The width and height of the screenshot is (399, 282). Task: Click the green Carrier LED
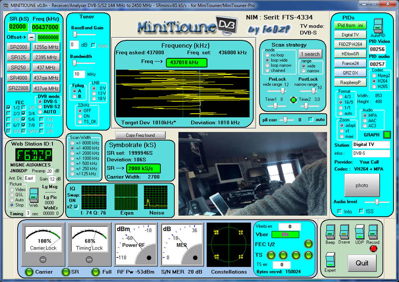(x=29, y=272)
